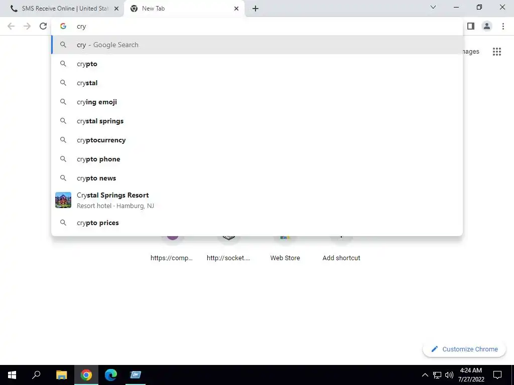Click the browser forward arrow
The height and width of the screenshot is (385, 514).
pyautogui.click(x=27, y=26)
